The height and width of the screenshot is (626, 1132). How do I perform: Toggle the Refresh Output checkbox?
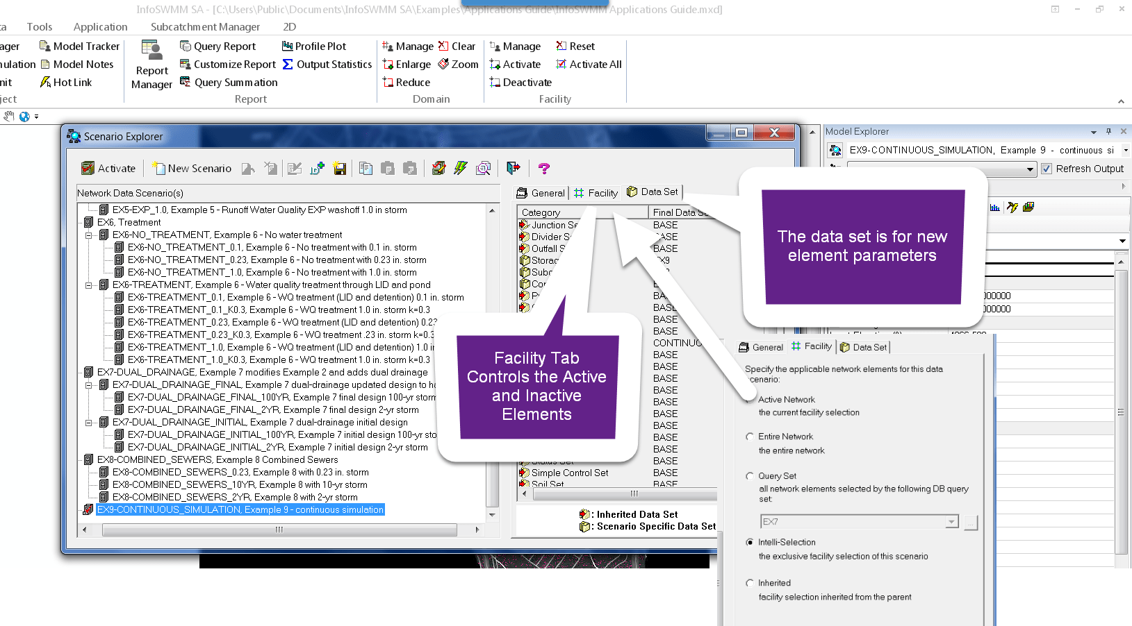[x=1047, y=169]
